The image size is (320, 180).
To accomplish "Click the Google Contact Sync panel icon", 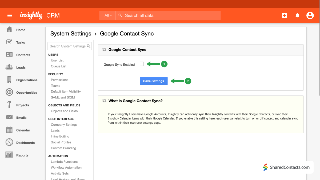I will coord(104,50).
